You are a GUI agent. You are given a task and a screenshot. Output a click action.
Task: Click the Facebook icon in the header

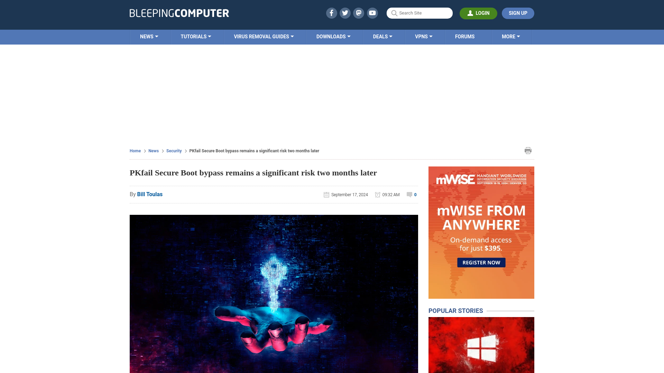point(332,13)
